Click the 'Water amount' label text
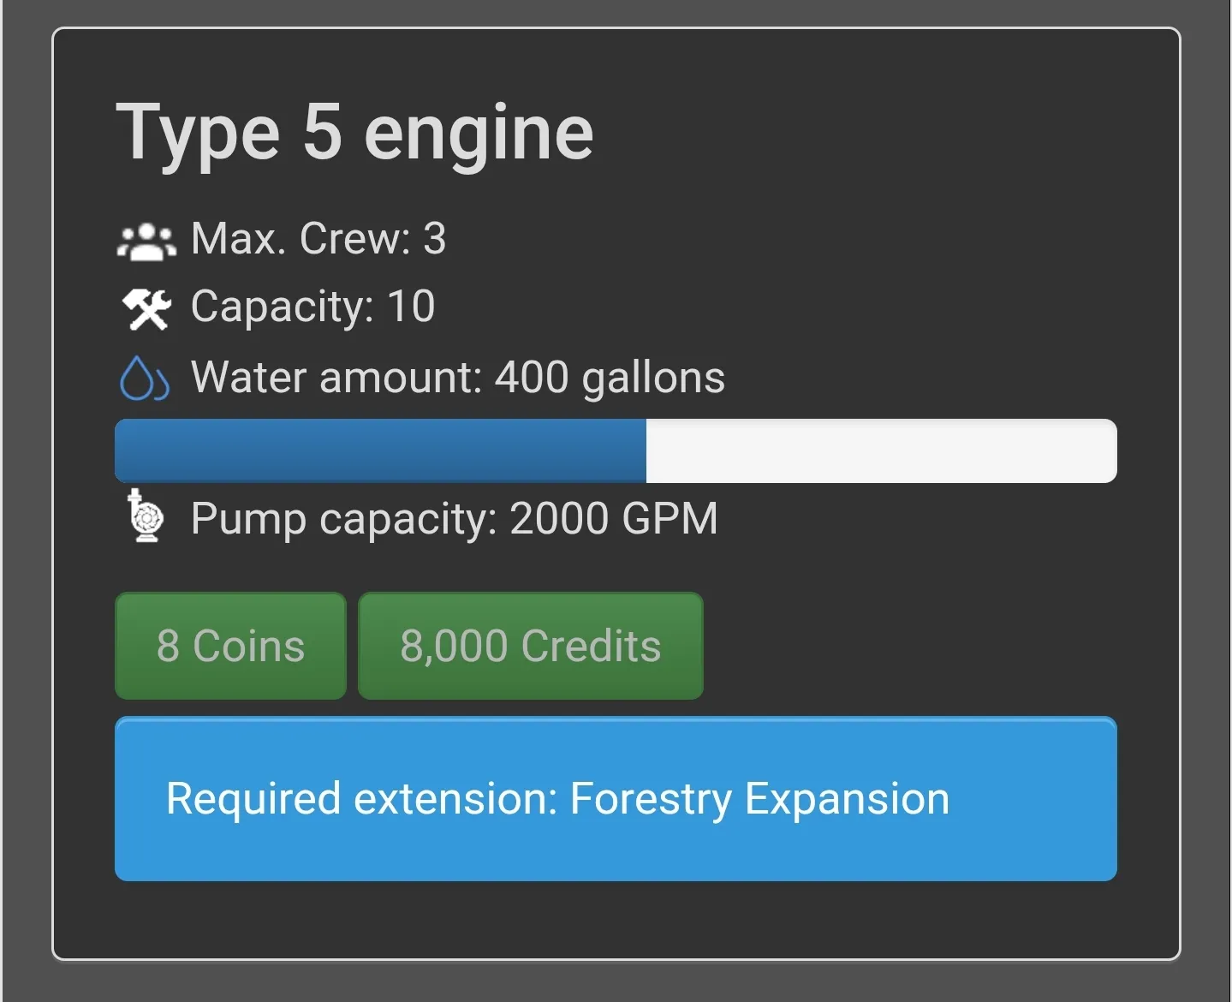This screenshot has height=1002, width=1232. (337, 377)
